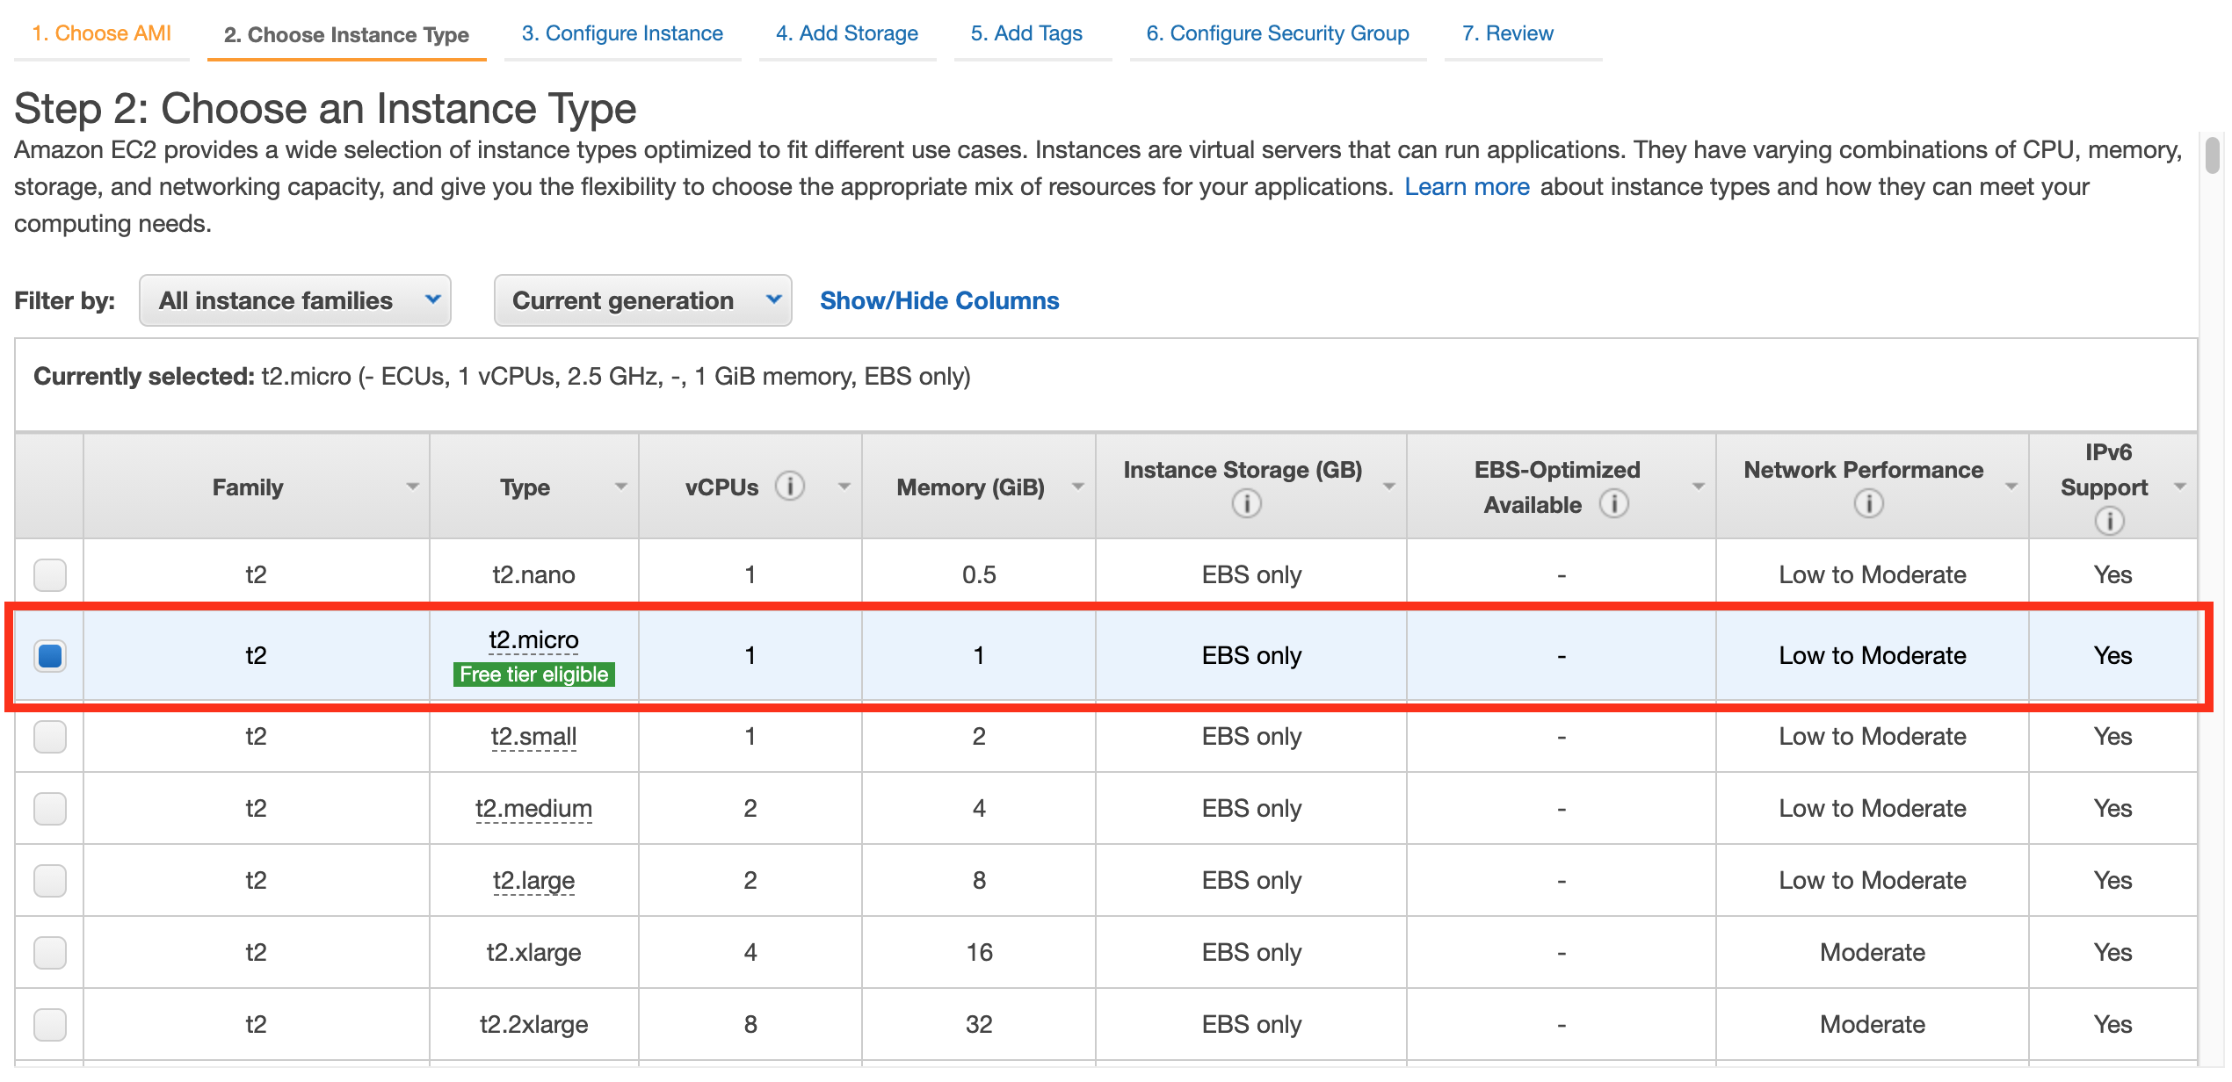Click EBS-Optimized Available info icon
2232x1082 pixels.
tap(1613, 504)
